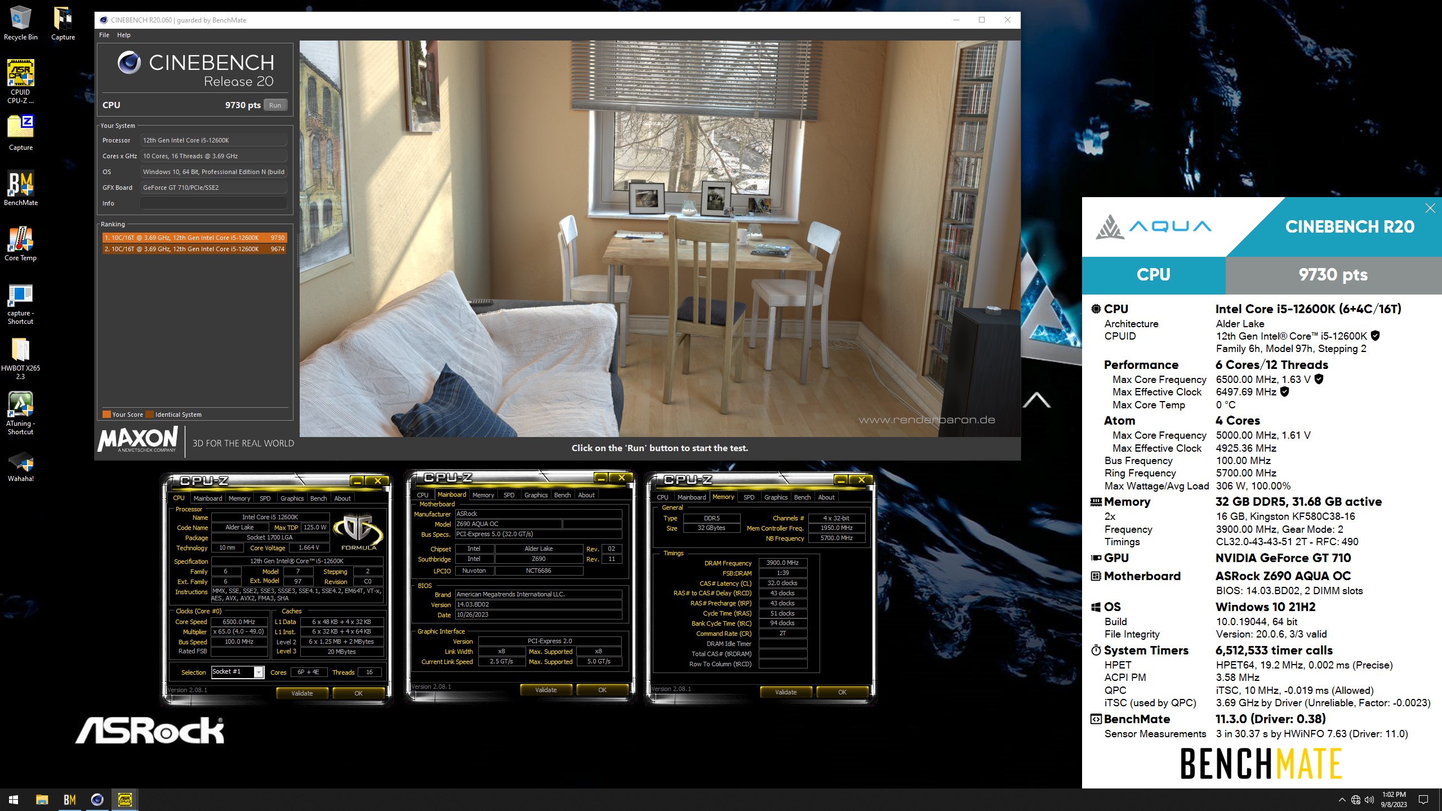Switch to CPU-Z in the taskbar

(x=124, y=799)
